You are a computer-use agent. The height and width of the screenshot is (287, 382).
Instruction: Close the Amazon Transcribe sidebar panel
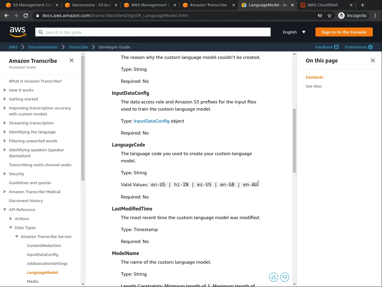[72, 60]
